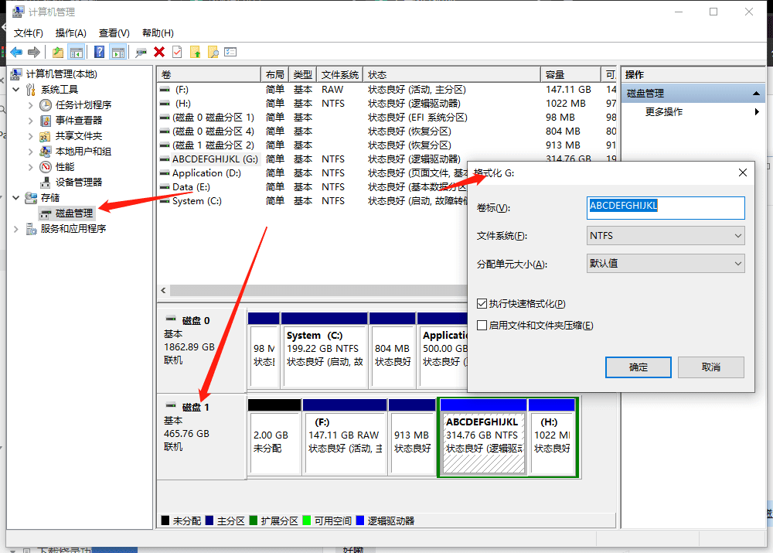This screenshot has width=773, height=553.
Task: Click the up one level folder icon
Action: (58, 53)
